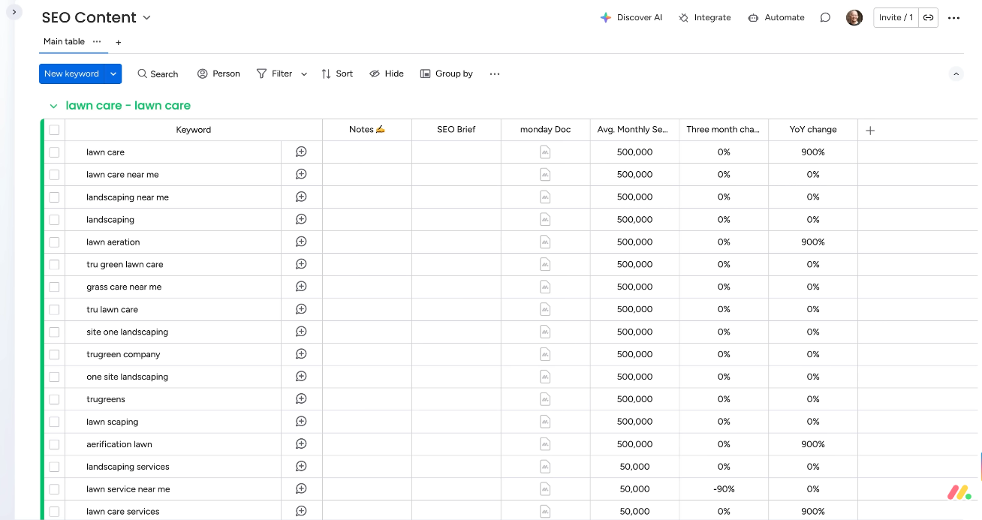Check the lawn aeration row checkbox
Viewport: 982px width, 520px height.
click(x=54, y=242)
